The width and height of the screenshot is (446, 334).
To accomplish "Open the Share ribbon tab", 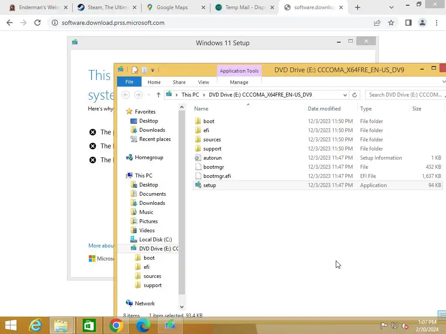I will pos(179,82).
